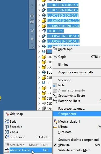Click the Grip snap icon

[x=7, y=114]
